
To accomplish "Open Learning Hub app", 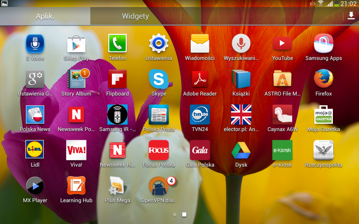I will [x=76, y=186].
